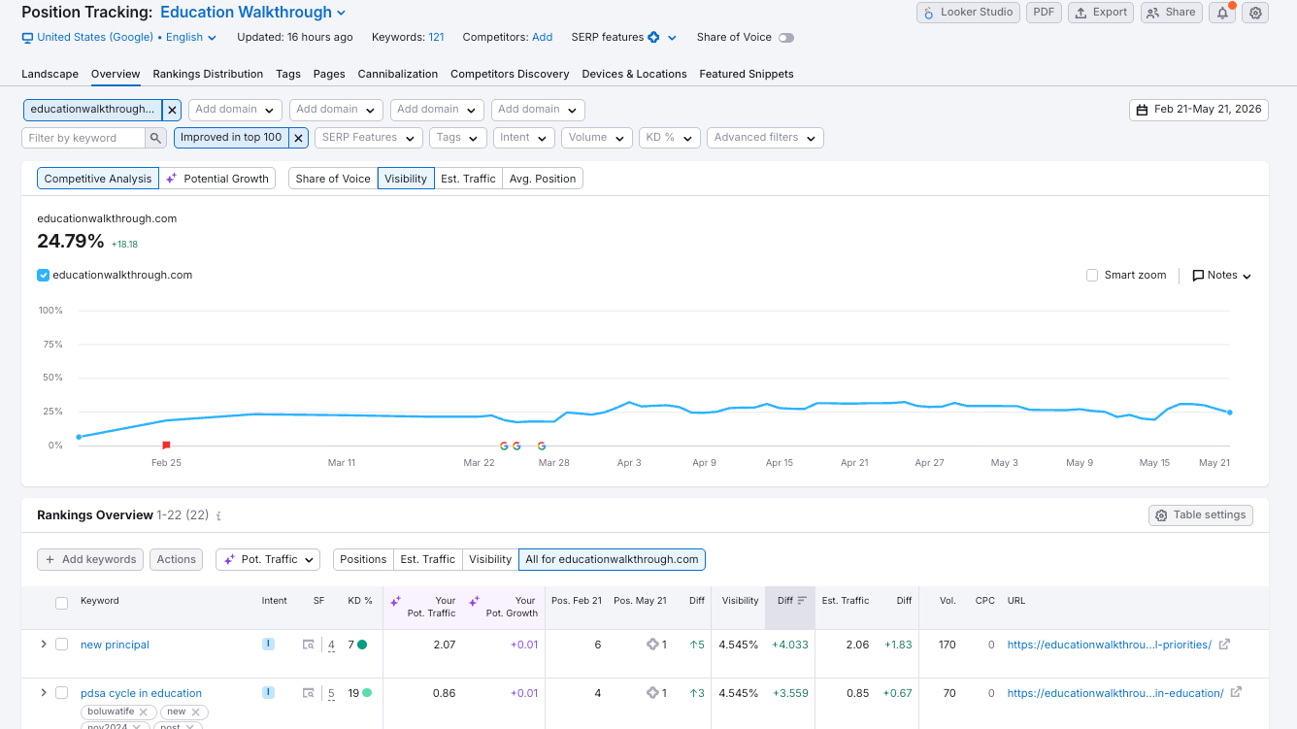
Task: Click the Filter by keyword input field
Action: 83,138
